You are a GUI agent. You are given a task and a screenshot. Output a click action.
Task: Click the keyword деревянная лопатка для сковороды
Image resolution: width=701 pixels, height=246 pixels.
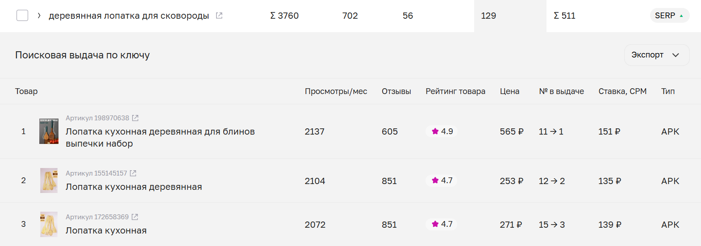click(x=129, y=16)
